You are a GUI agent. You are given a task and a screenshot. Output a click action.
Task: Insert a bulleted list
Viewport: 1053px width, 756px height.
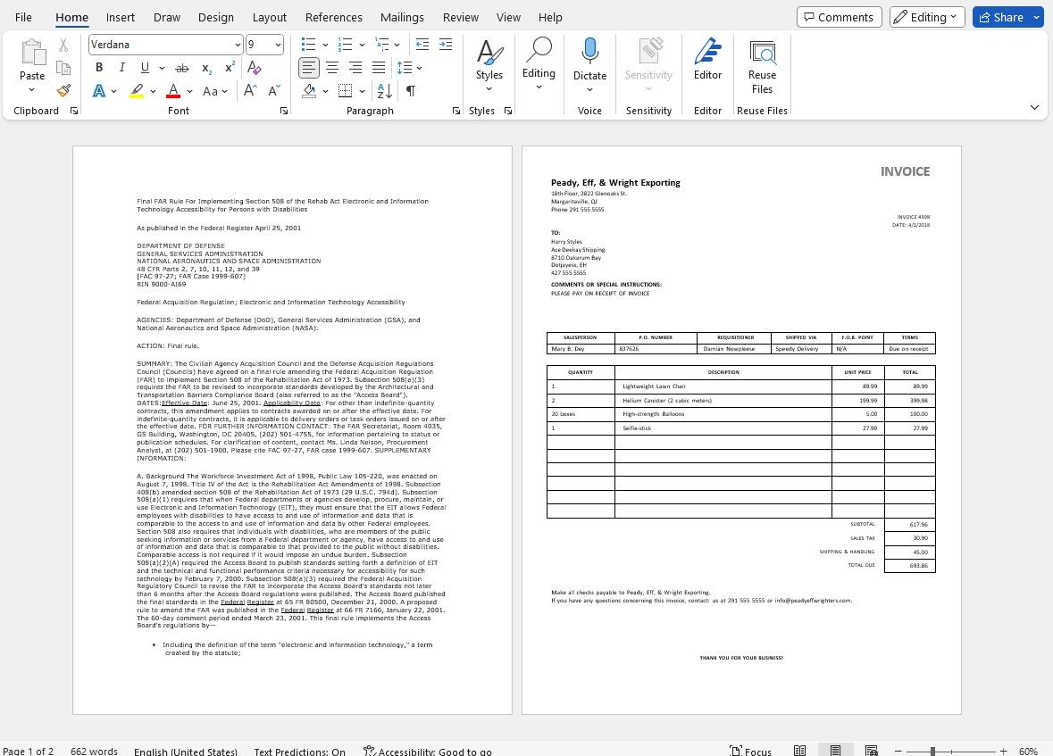[x=308, y=45]
